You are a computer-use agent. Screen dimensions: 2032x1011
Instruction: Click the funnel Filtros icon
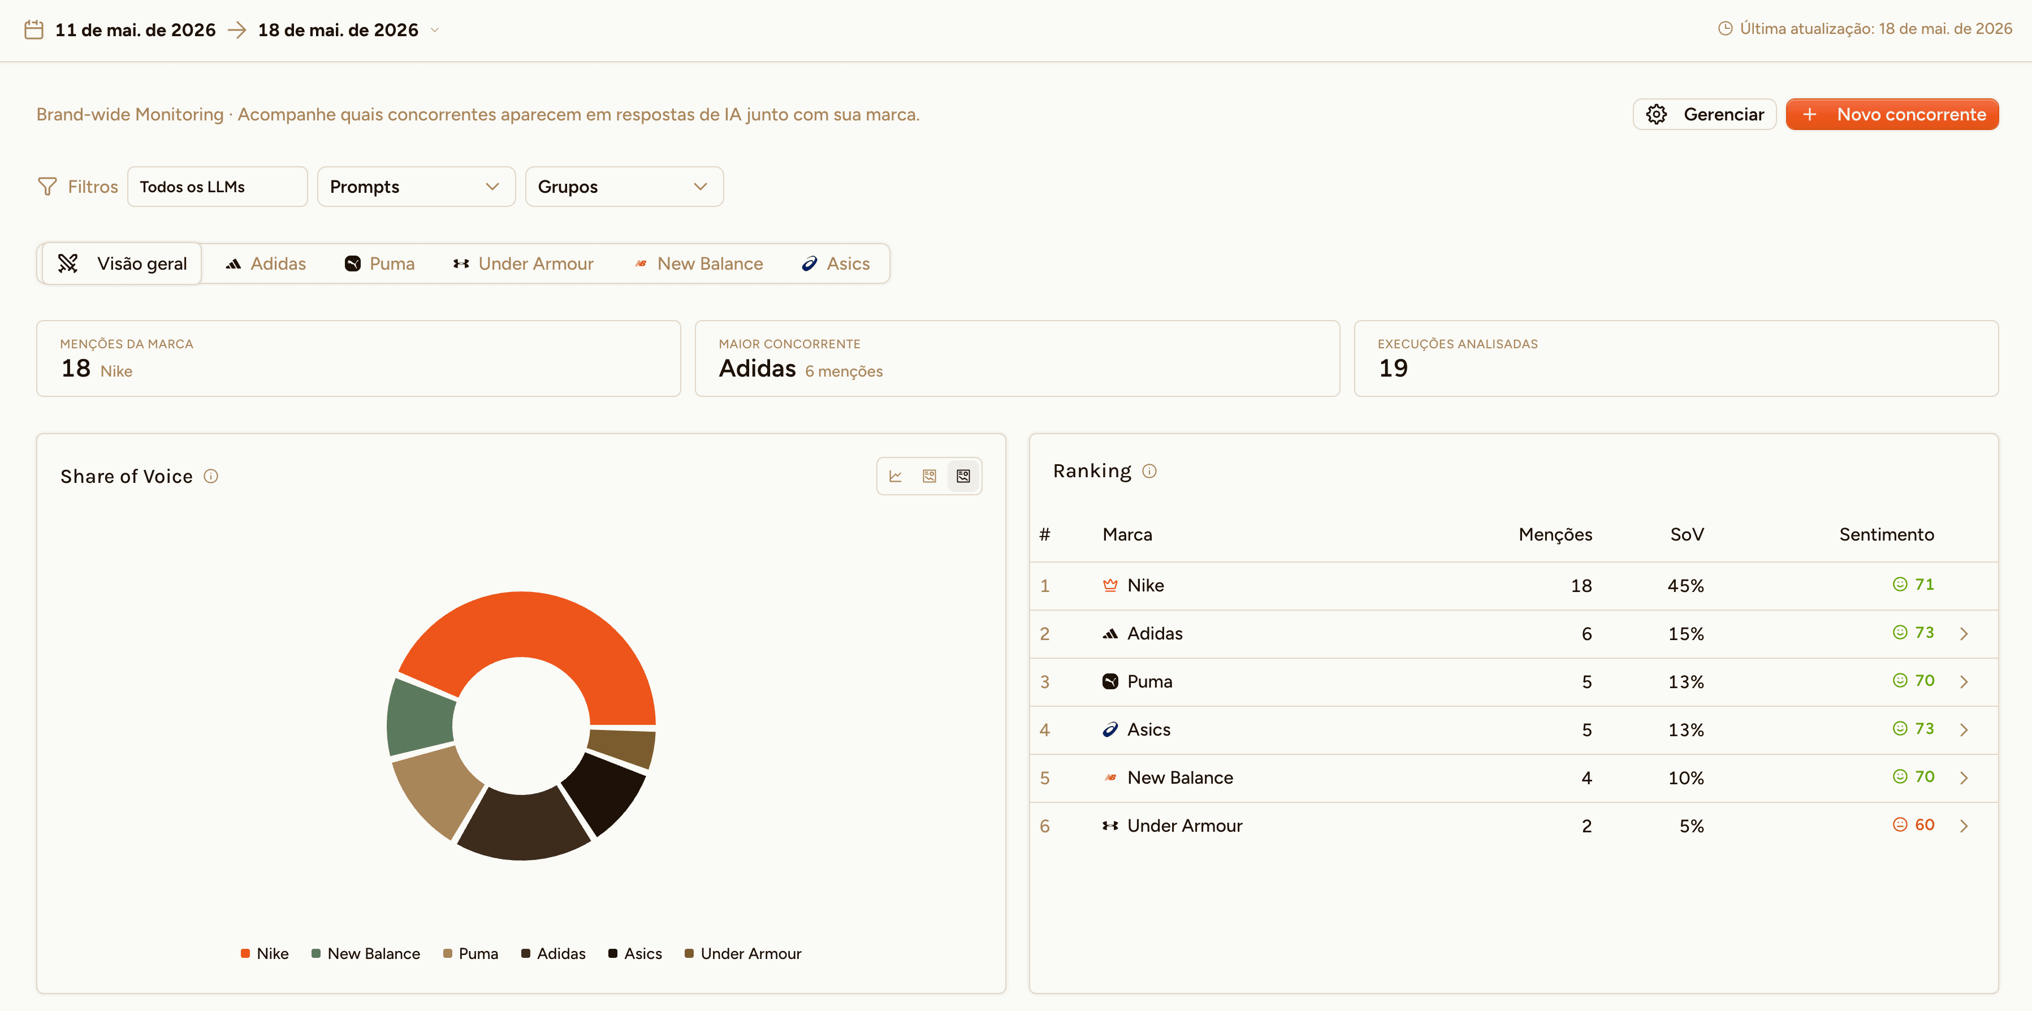(x=47, y=187)
